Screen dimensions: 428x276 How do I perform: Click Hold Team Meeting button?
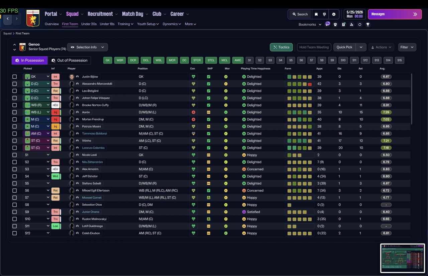[x=314, y=47]
